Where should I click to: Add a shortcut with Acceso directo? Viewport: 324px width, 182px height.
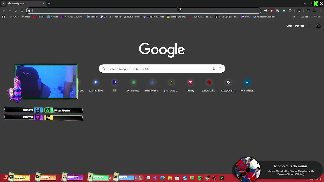click(x=247, y=85)
